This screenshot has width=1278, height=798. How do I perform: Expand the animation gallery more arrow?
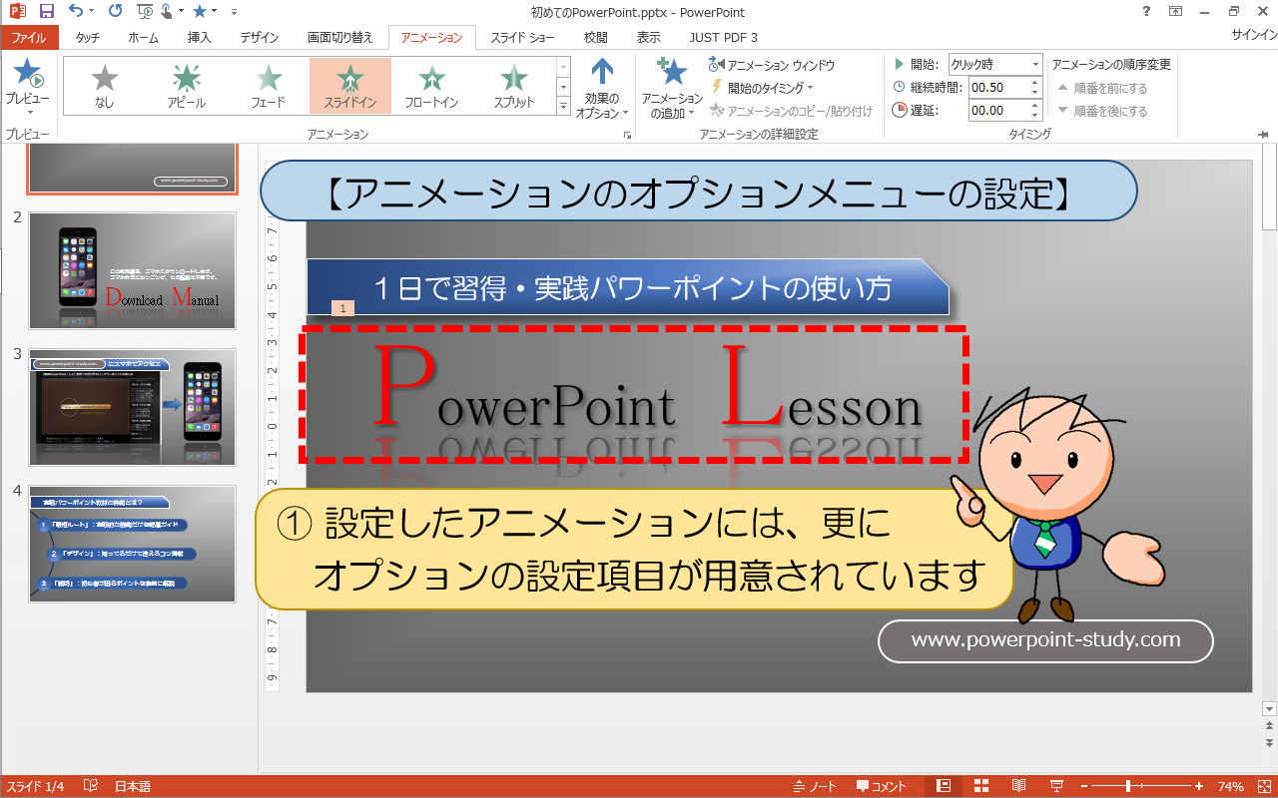[x=563, y=106]
